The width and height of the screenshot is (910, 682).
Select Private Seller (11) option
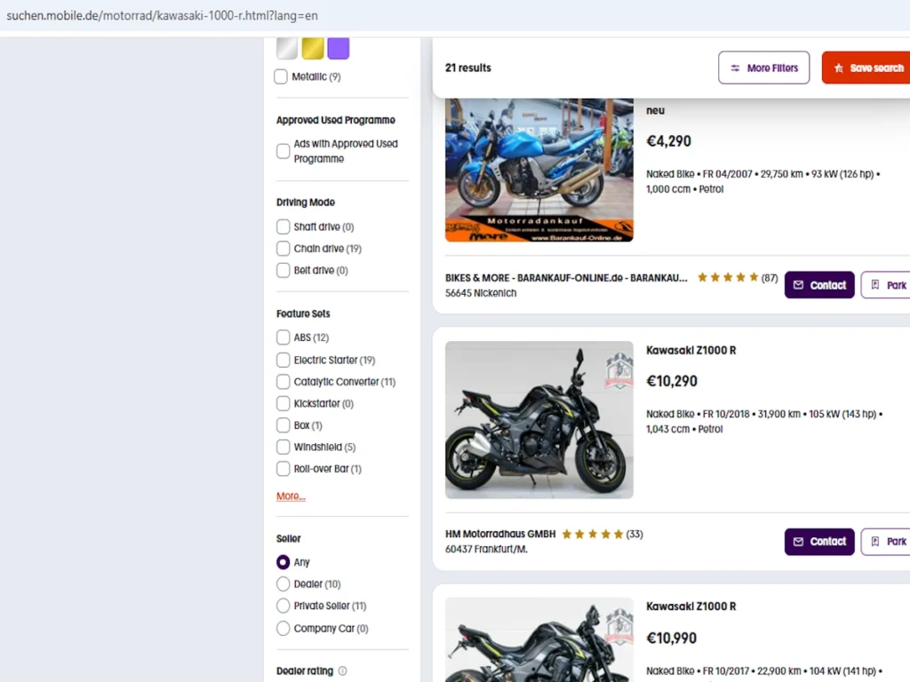point(283,606)
